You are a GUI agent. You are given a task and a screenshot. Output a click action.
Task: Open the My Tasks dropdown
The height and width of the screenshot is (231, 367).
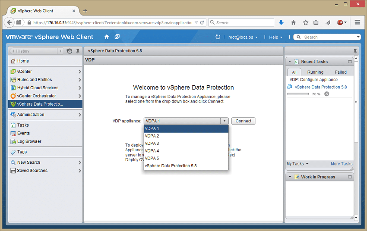click(x=297, y=164)
